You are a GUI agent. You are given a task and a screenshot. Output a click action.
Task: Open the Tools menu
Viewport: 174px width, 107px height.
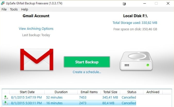click(14, 9)
